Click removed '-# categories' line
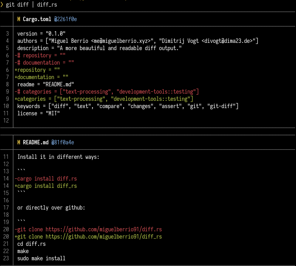This screenshot has height=266, width=296. coord(107,92)
